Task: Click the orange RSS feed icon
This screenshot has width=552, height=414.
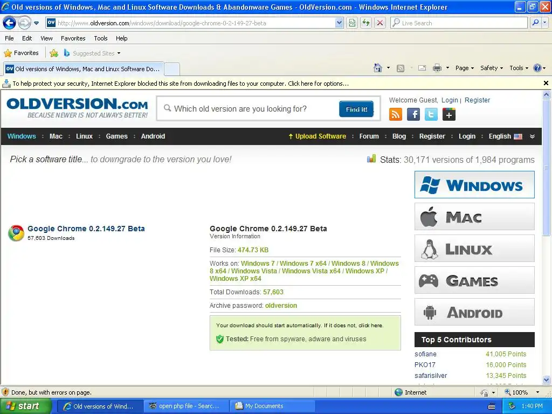Action: pos(395,114)
